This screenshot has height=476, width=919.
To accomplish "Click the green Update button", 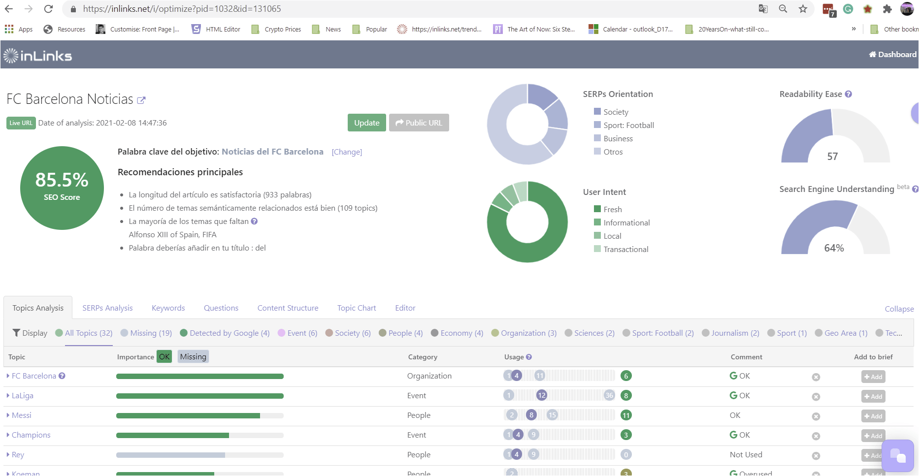I will [367, 123].
